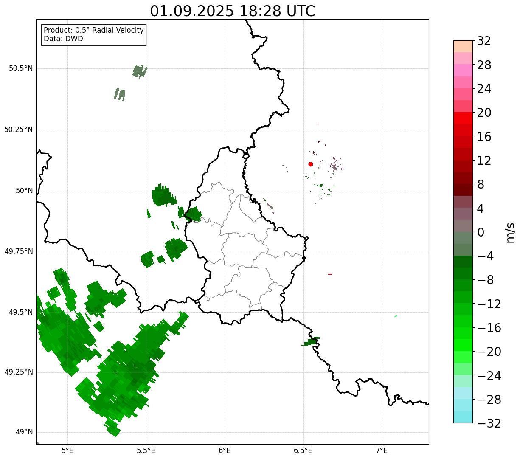The image size is (520, 459).
Task: Click the 49.25°N latitude label
Action: [19, 372]
